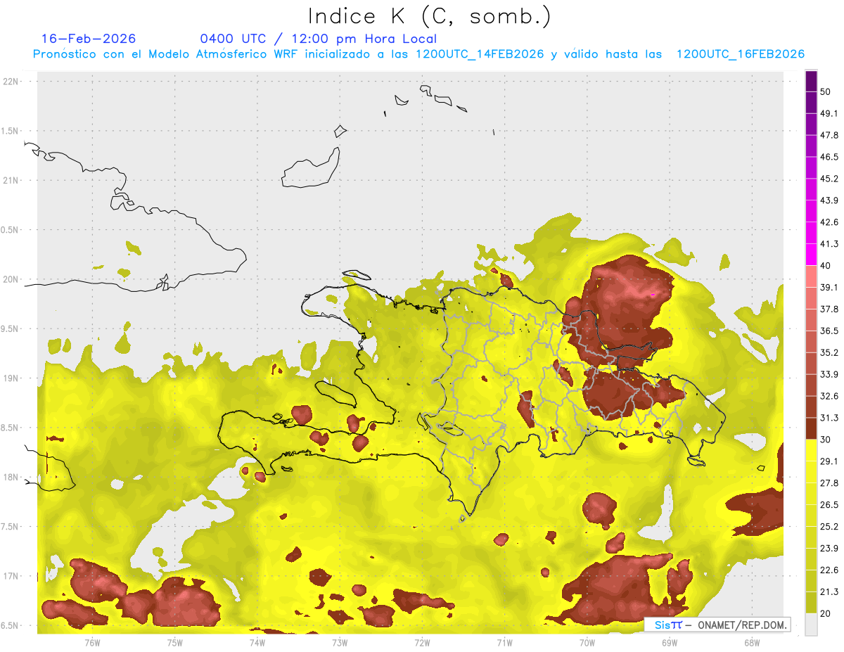Click the '33.9' colorbar value

pos(829,374)
